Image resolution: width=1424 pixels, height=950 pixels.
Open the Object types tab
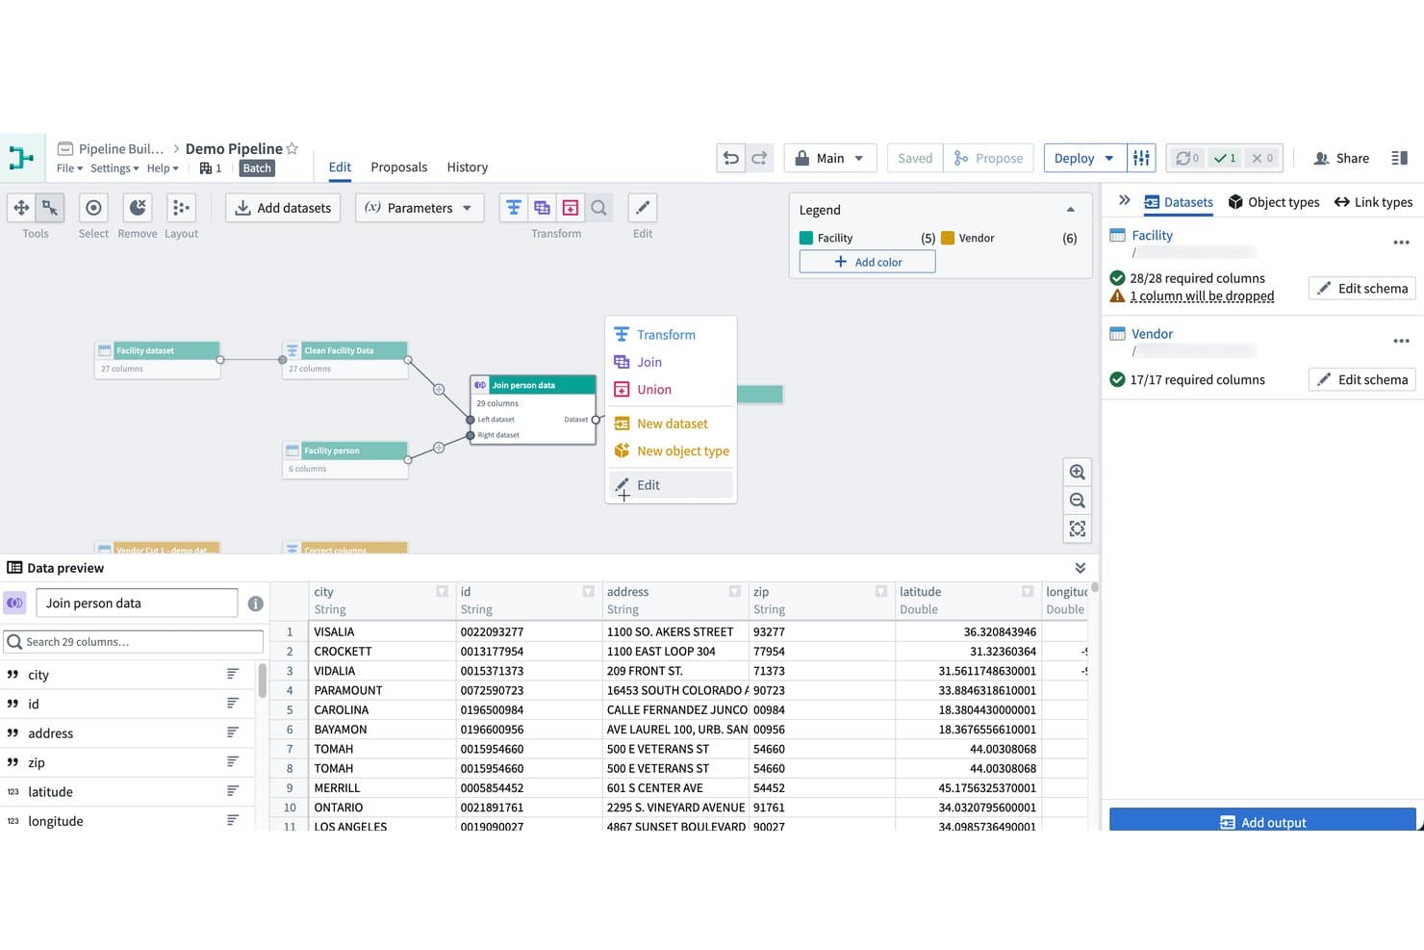[x=1273, y=202]
